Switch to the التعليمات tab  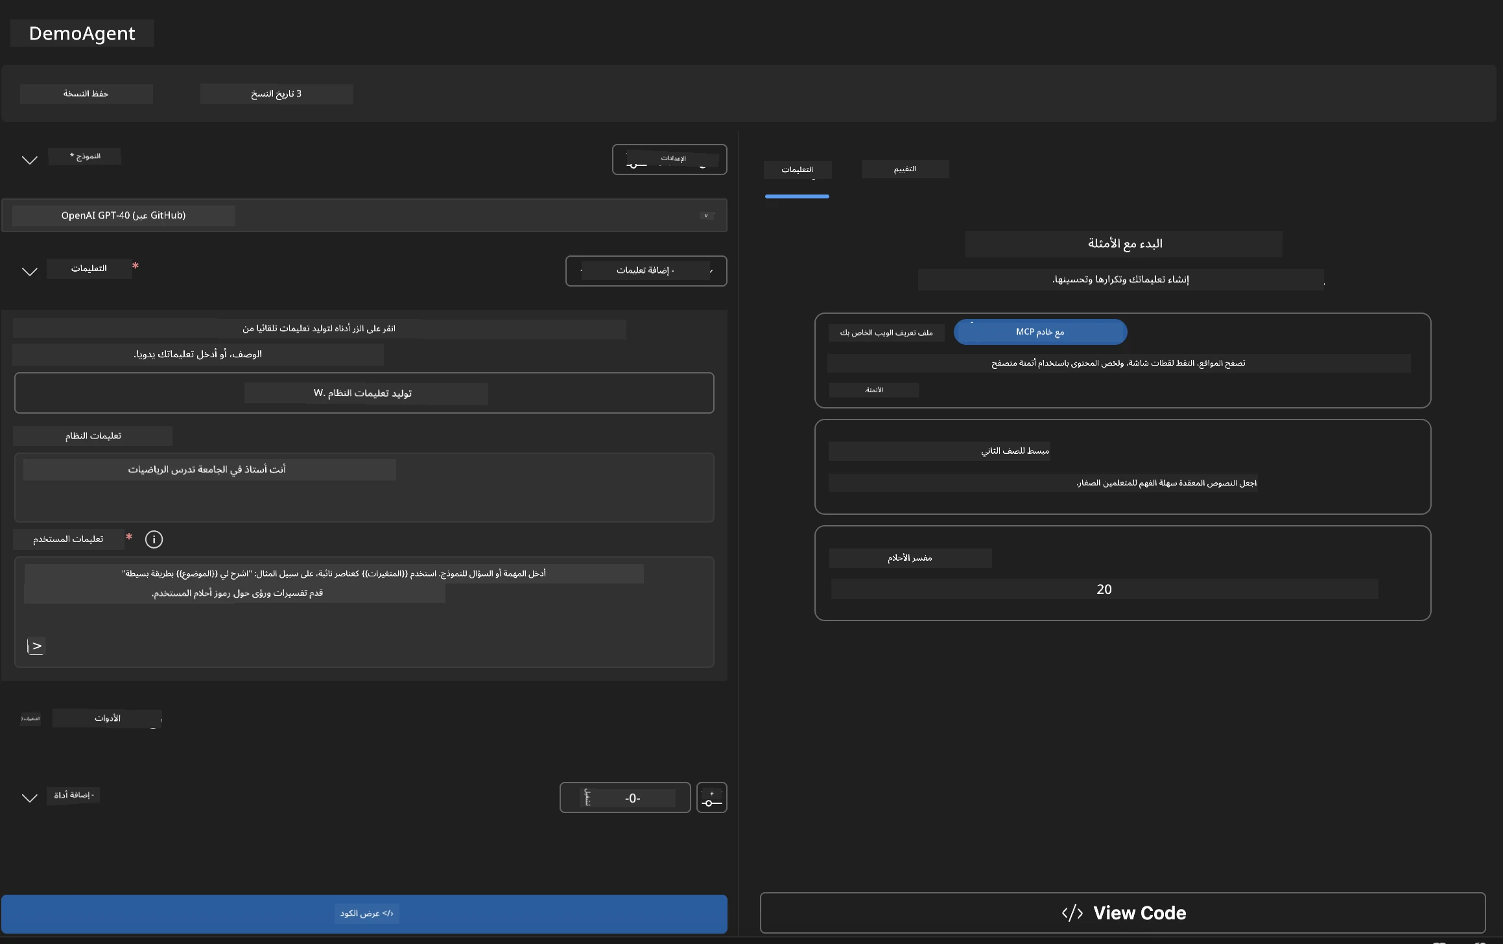coord(797,169)
